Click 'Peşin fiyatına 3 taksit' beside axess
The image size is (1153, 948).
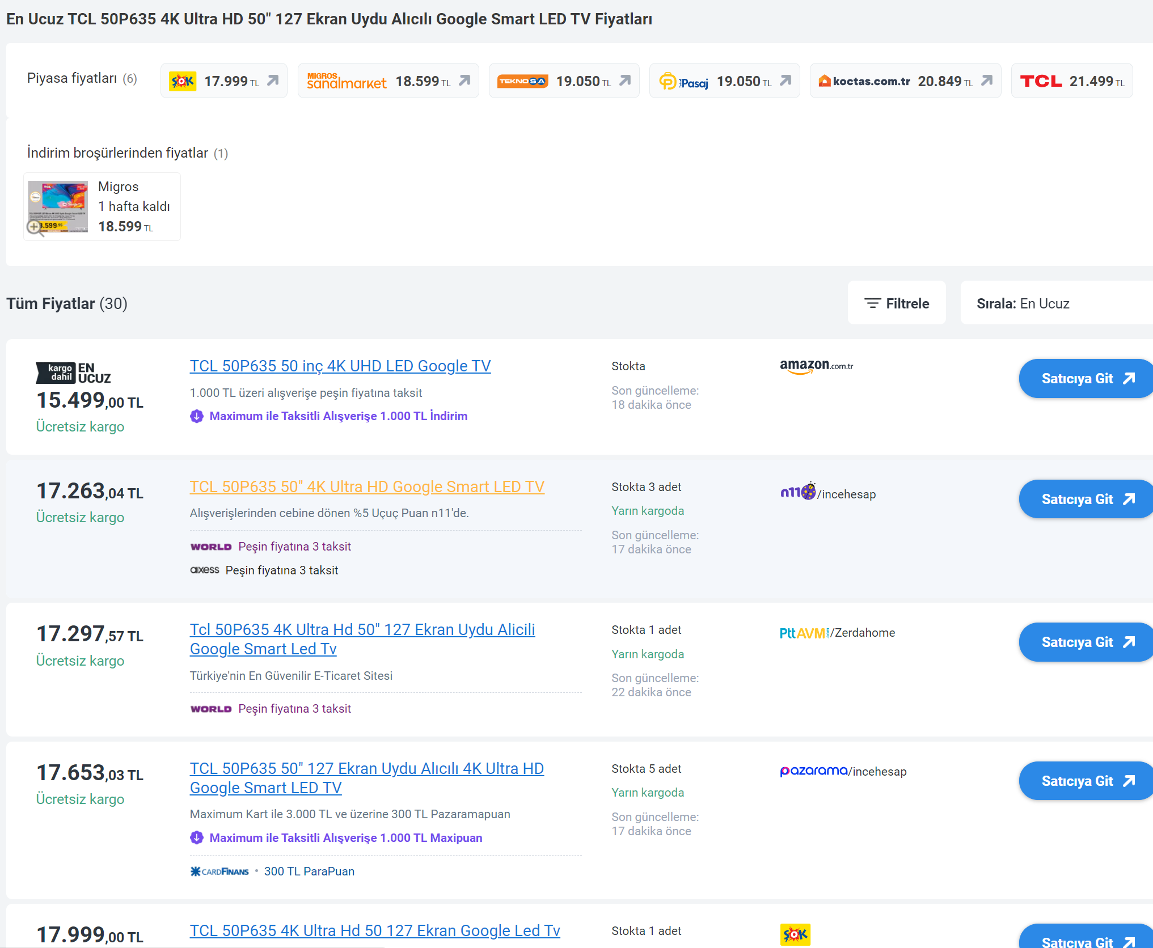coord(282,570)
